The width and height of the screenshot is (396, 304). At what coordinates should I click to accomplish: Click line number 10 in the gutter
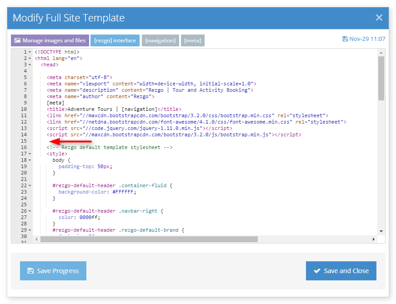click(24, 109)
